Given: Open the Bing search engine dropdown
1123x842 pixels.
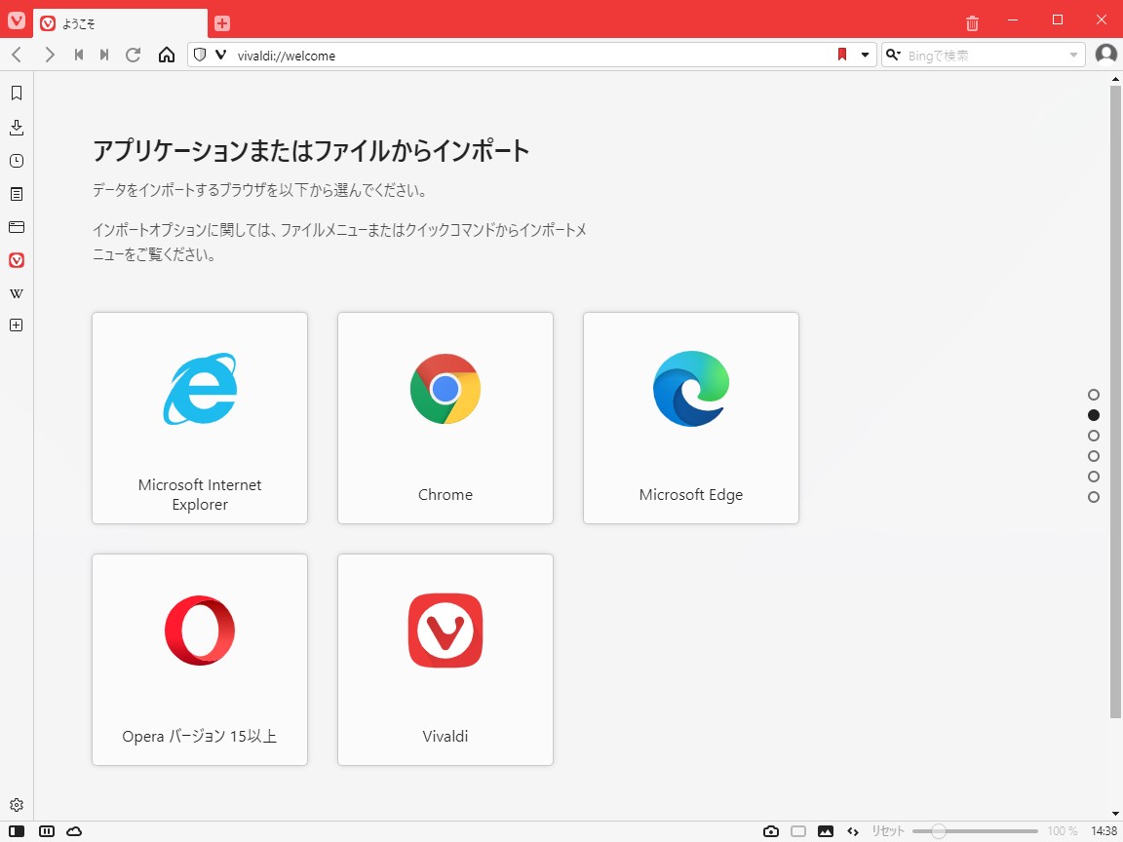Looking at the screenshot, I should tap(894, 55).
